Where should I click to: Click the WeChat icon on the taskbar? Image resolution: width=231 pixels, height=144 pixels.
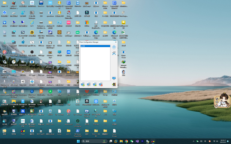pyautogui.click(x=132, y=141)
